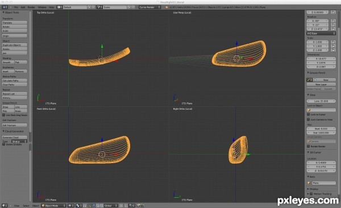Open the 3D view editor type icon
Screen dimensions: 341x208
[5, 206]
